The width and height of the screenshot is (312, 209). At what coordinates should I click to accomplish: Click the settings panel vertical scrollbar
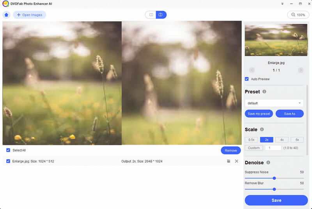(x=307, y=120)
